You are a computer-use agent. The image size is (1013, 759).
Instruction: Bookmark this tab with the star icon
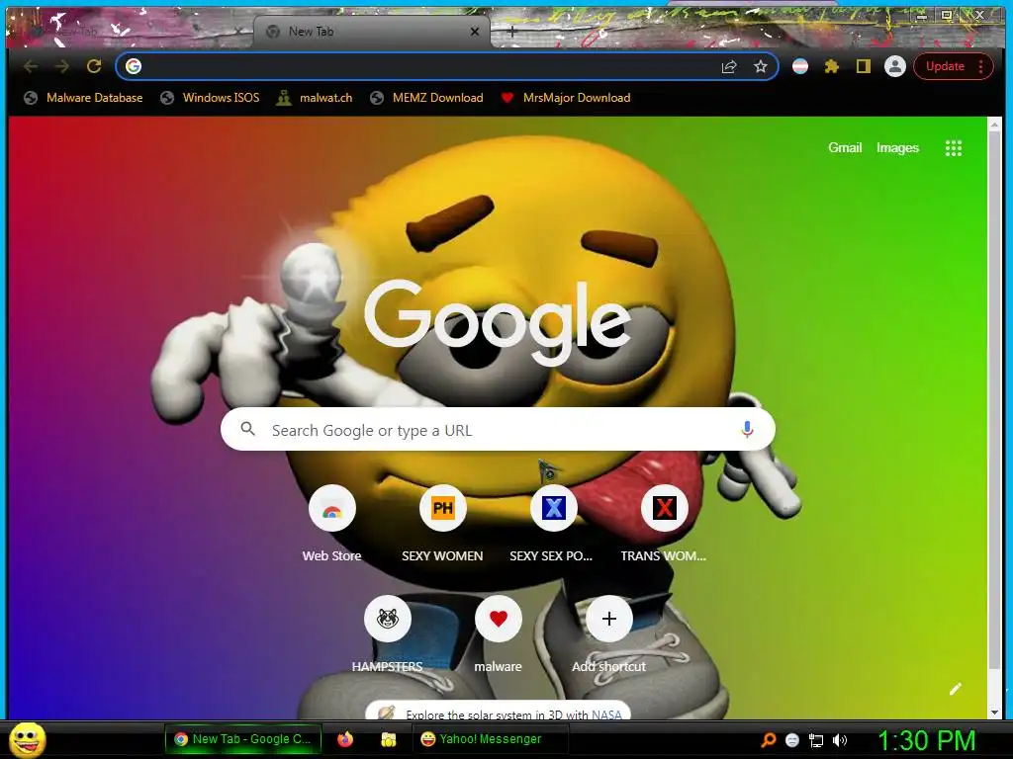pos(761,66)
